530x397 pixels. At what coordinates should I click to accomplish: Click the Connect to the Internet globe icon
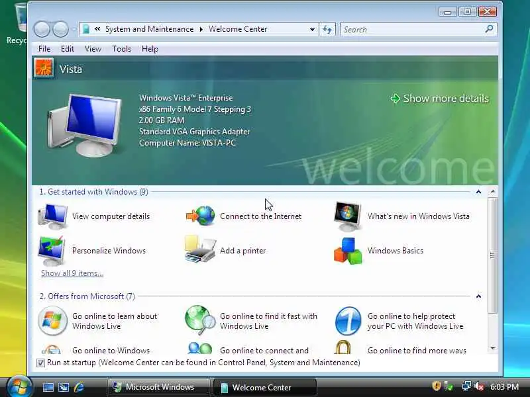click(x=201, y=216)
